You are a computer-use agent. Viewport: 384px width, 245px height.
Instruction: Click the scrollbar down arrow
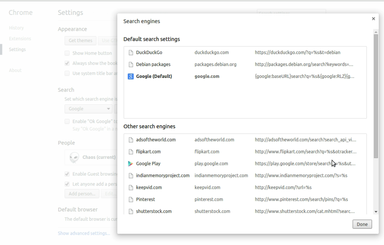376,212
